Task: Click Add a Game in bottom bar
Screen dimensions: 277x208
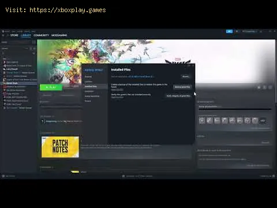Action: 9,176
